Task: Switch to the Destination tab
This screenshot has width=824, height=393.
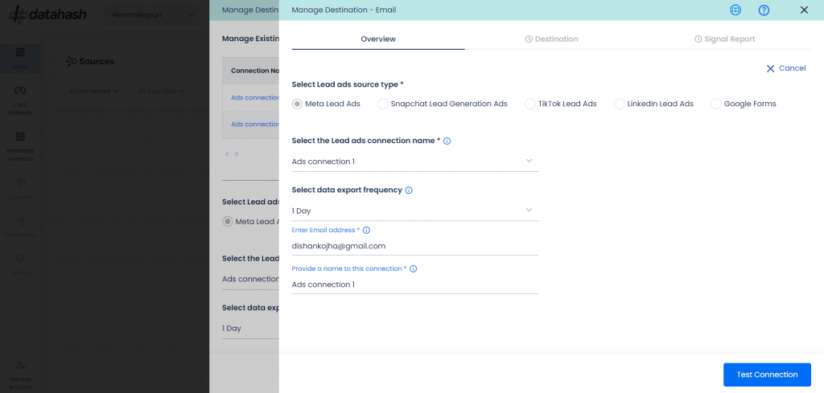Action: [551, 39]
